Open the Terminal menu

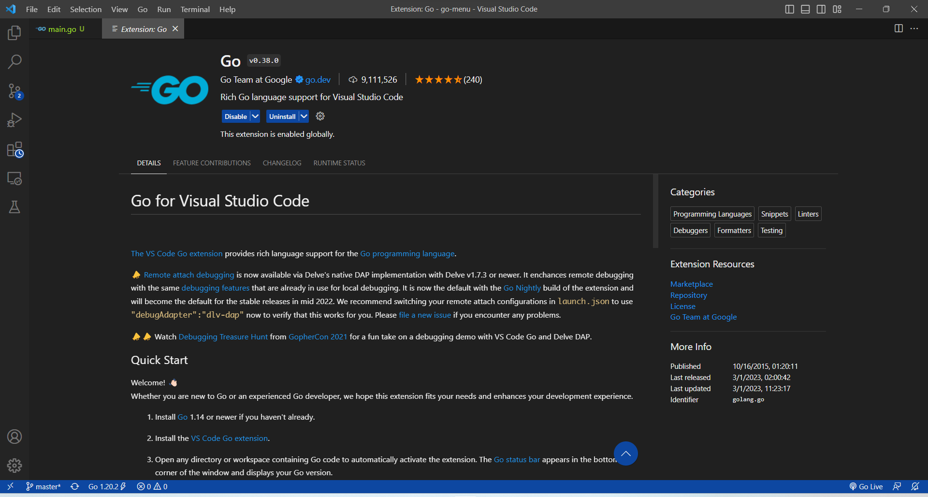[x=195, y=9]
